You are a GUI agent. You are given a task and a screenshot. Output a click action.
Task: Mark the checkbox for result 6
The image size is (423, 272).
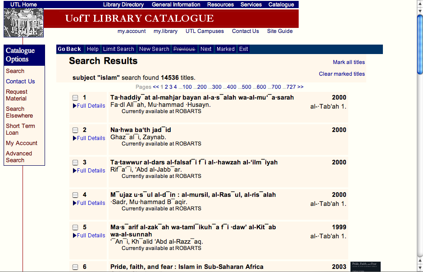[x=75, y=267]
